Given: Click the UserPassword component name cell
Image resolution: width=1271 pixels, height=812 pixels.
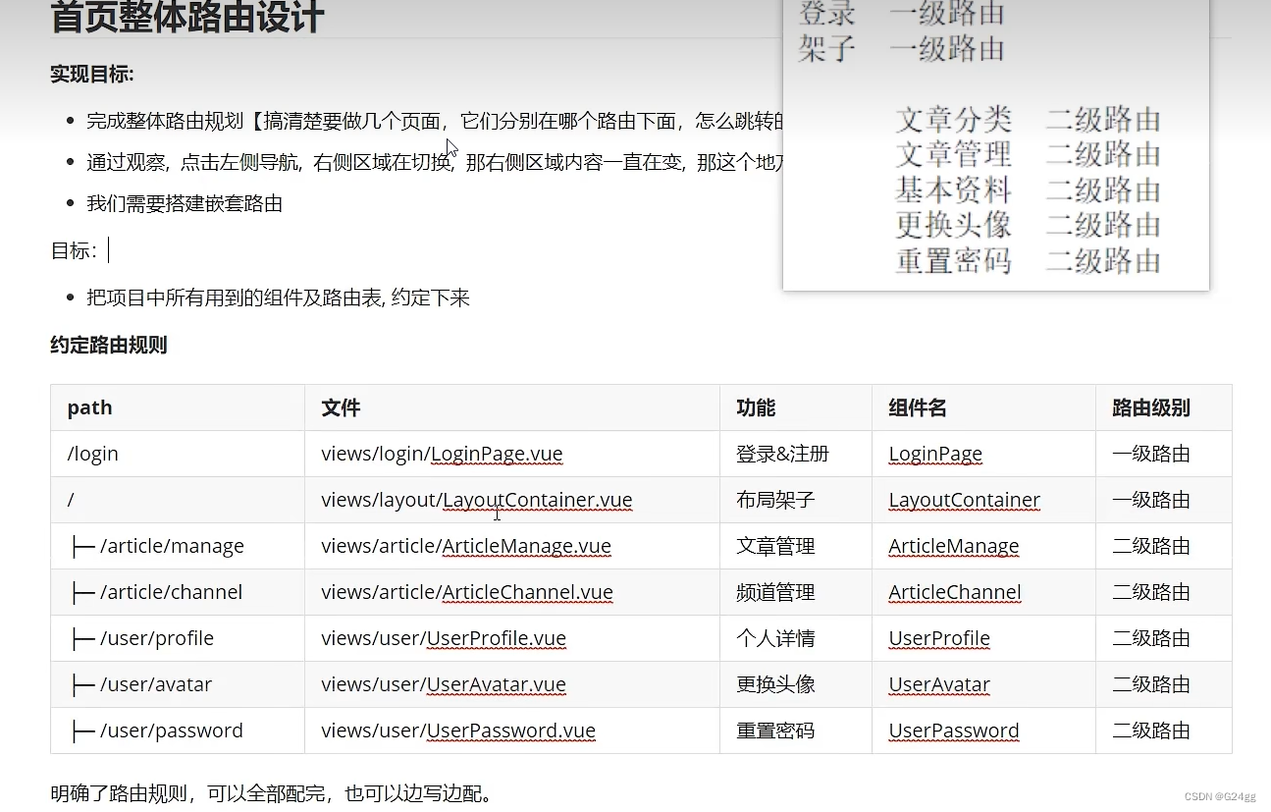Looking at the screenshot, I should (x=983, y=731).
